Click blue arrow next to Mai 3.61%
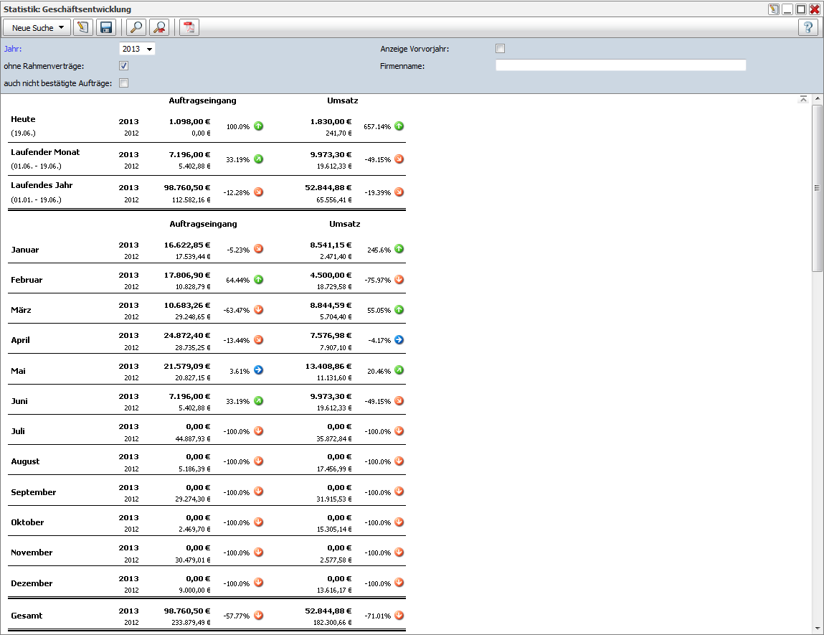The height and width of the screenshot is (635, 824). 259,370
